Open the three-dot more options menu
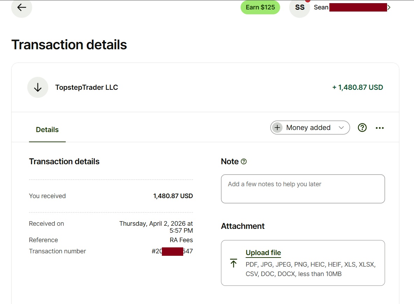This screenshot has width=414, height=304. (x=380, y=128)
